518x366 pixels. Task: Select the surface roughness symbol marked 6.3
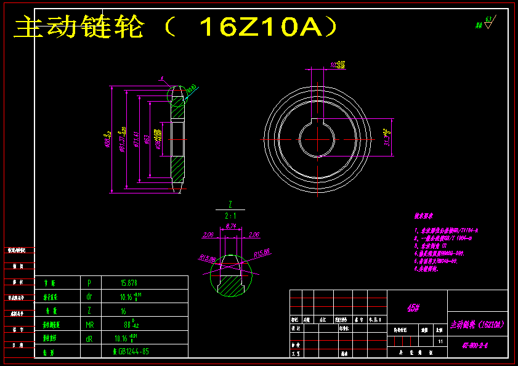tap(490, 22)
